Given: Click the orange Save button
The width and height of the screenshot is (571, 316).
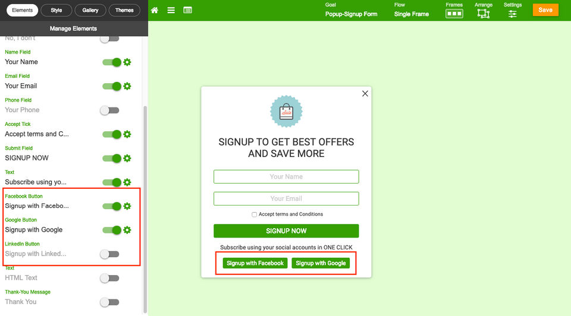Looking at the screenshot, I should pyautogui.click(x=545, y=10).
